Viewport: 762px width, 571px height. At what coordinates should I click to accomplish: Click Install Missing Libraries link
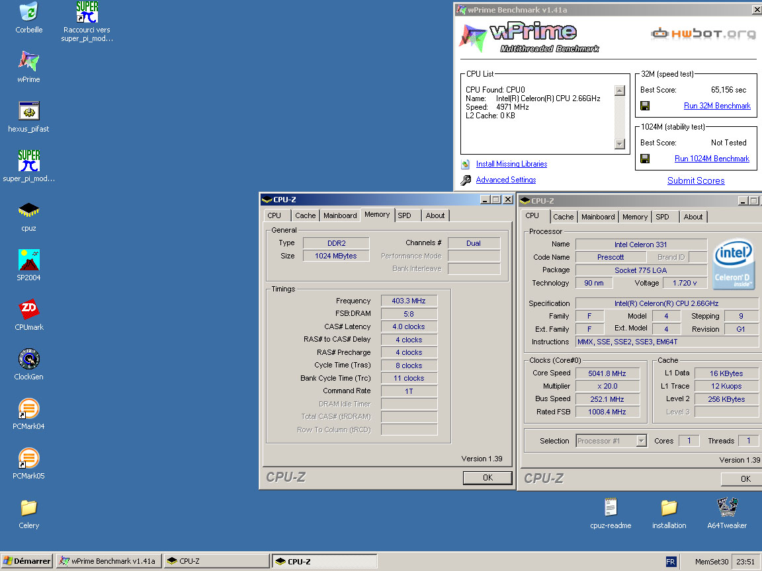pyautogui.click(x=511, y=164)
